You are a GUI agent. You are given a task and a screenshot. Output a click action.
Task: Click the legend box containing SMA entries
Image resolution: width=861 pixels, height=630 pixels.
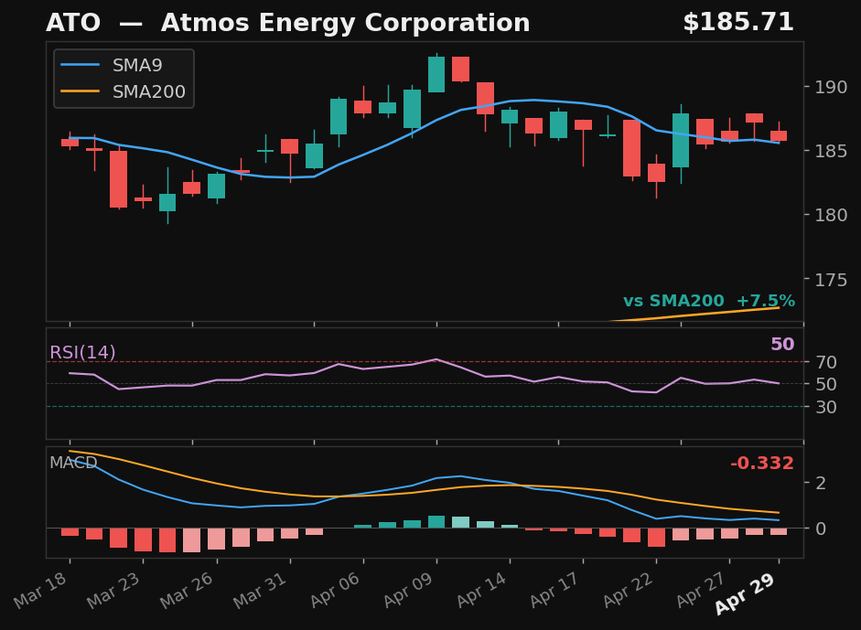[x=124, y=79]
